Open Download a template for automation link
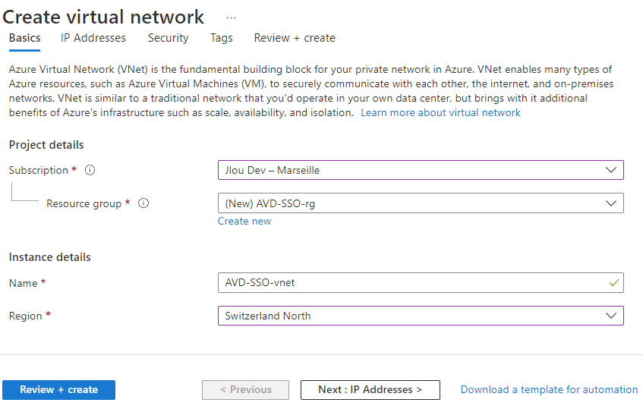This screenshot has width=643, height=409. point(549,390)
